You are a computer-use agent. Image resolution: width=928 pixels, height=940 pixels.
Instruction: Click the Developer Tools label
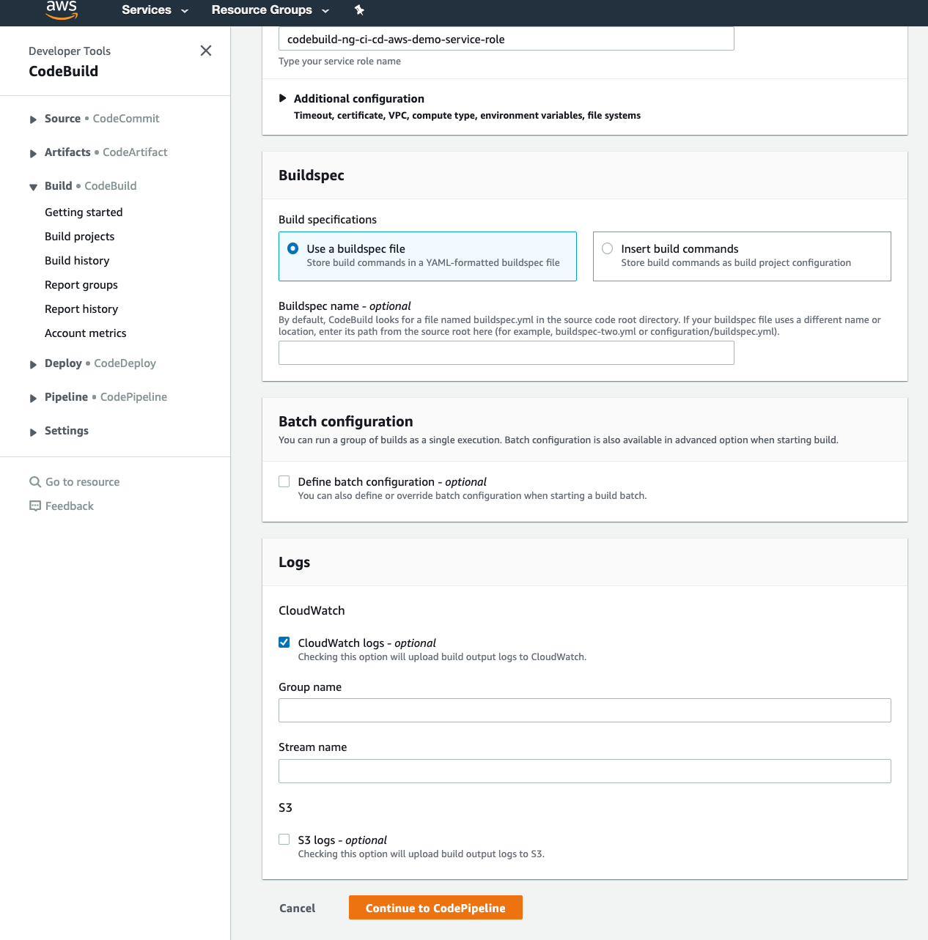(70, 51)
